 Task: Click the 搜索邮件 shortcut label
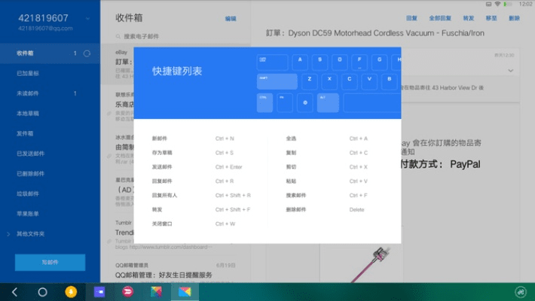[296, 196]
